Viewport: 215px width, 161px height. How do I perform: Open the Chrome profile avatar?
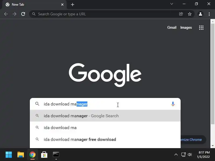click(200, 14)
